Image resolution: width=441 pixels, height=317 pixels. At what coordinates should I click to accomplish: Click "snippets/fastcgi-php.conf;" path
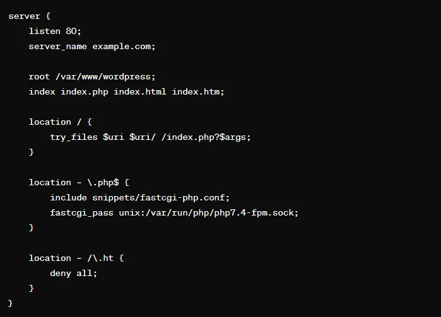(161, 197)
